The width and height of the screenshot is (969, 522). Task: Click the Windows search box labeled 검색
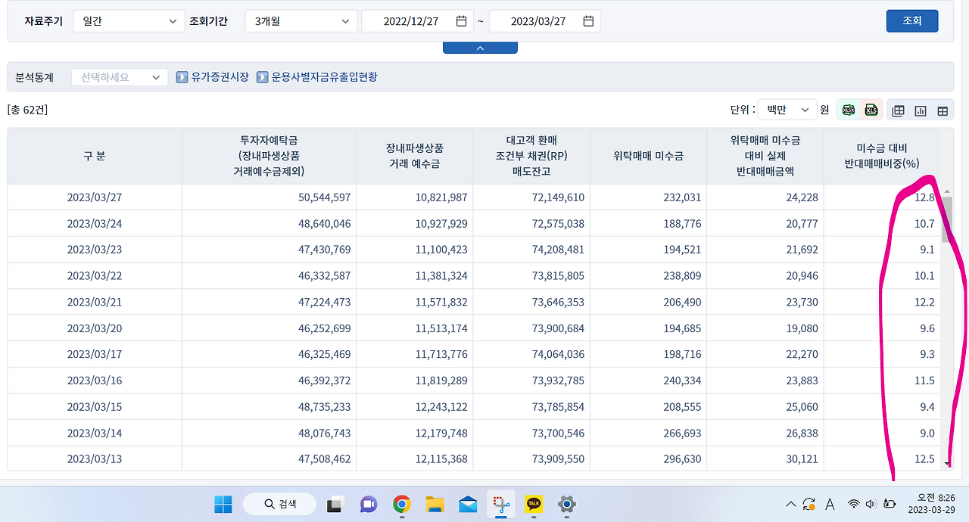[279, 503]
